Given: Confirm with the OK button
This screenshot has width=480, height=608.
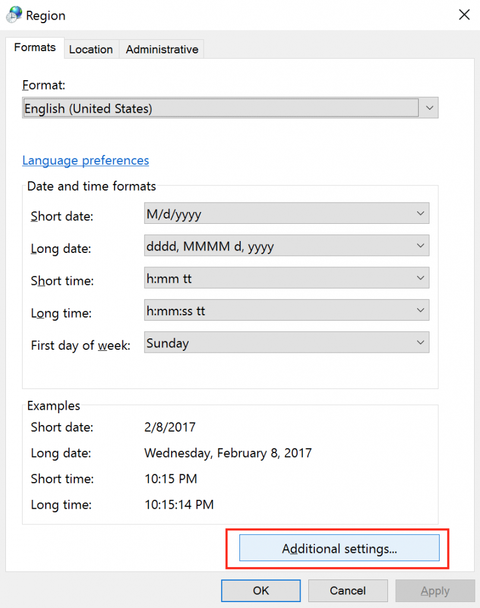Looking at the screenshot, I should tap(261, 591).
